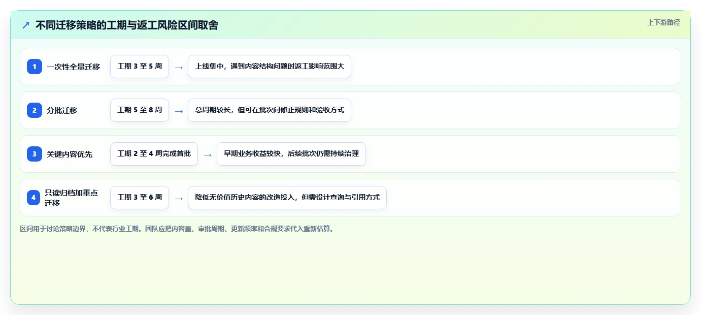Click the 分批迁移 strategy label

(x=62, y=110)
